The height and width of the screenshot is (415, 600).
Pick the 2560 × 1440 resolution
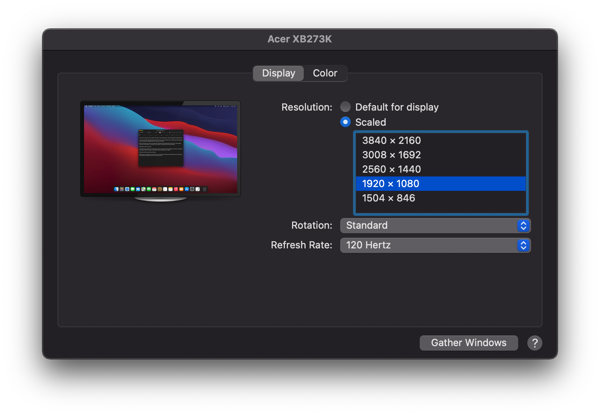tap(391, 169)
